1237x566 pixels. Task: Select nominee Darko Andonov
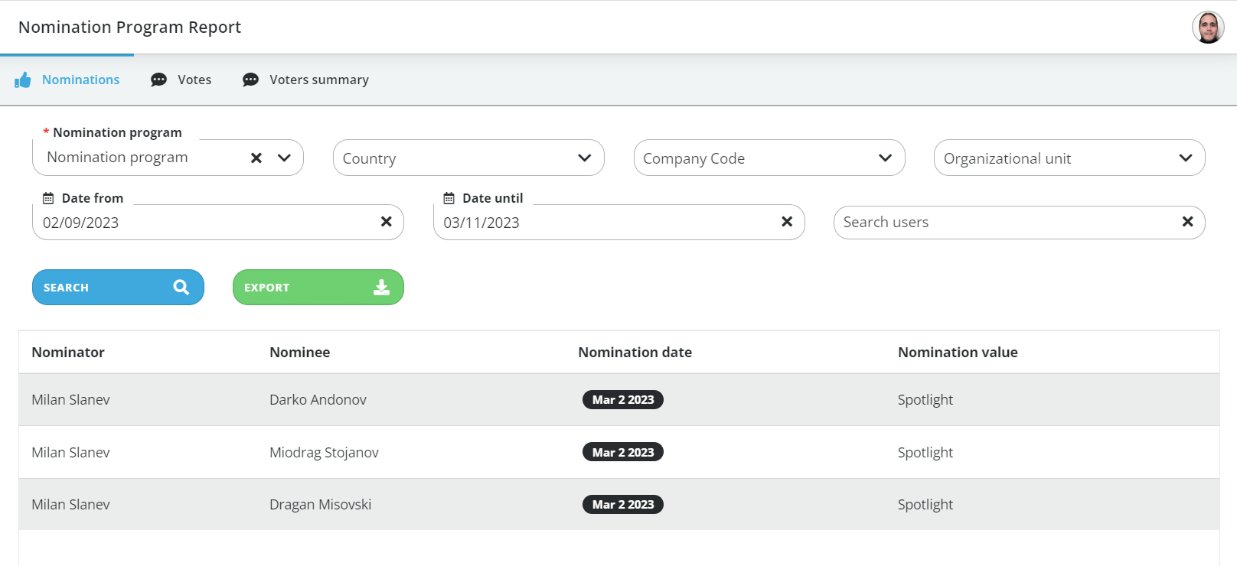click(x=318, y=400)
